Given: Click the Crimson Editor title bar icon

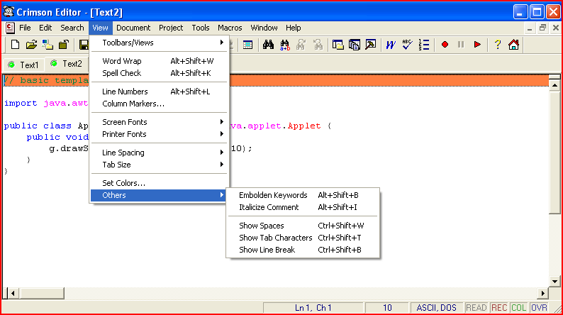Looking at the screenshot, I should tap(9, 12).
